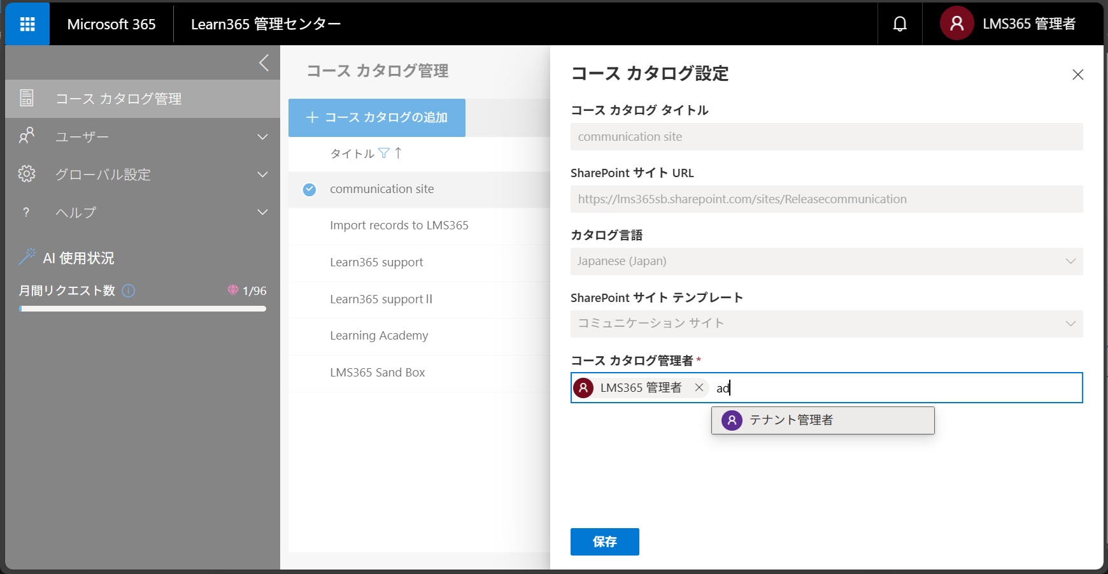
Task: Open the notifications bell
Action: (900, 24)
